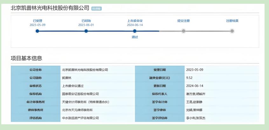This screenshot has width=269, height=130.
Task: Click law firm 北京市天元律师事务所 cell
Action: coord(78,110)
